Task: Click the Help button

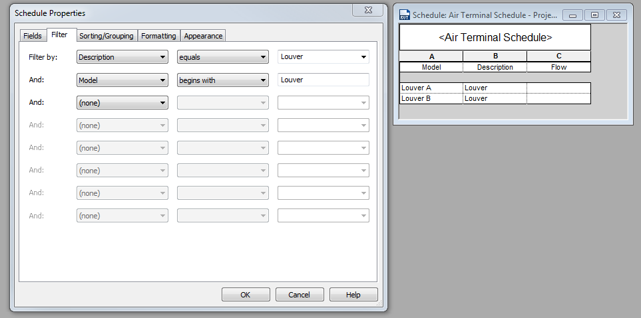Action: pos(353,294)
